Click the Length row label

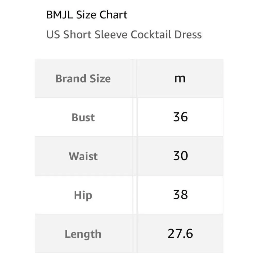(83, 234)
